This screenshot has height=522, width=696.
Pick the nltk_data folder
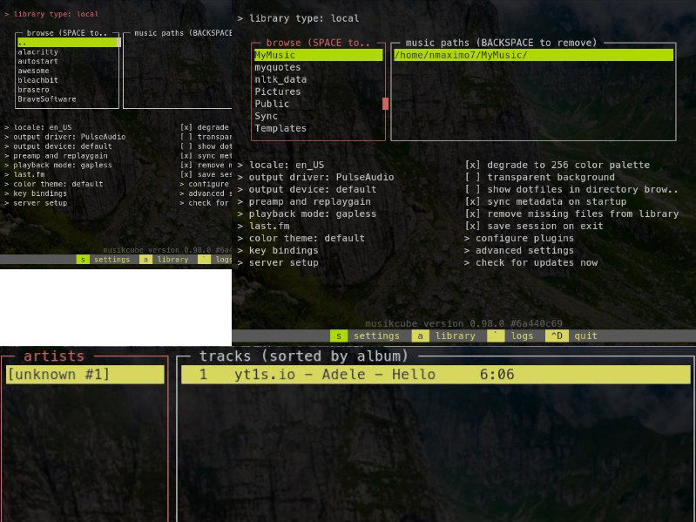point(280,79)
